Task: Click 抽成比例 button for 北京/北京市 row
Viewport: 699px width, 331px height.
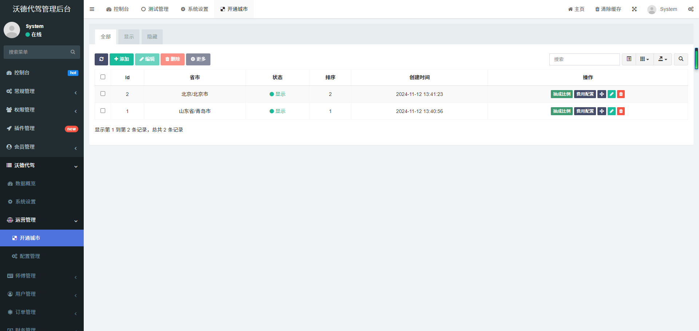Action: tap(562, 94)
